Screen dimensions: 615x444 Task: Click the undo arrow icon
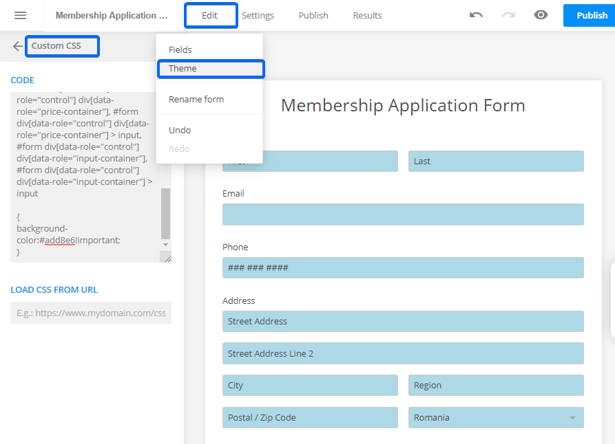pos(476,15)
